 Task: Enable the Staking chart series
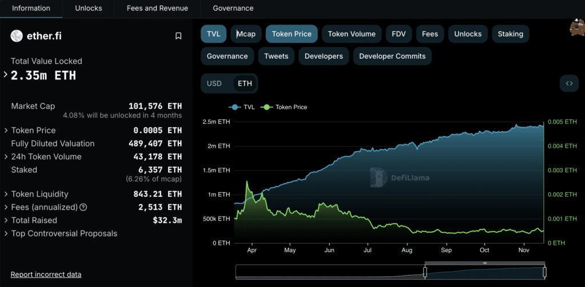(x=510, y=34)
